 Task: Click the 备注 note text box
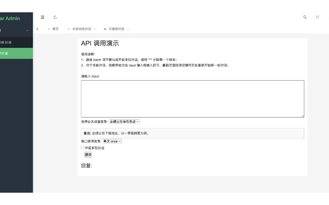[x=193, y=133]
